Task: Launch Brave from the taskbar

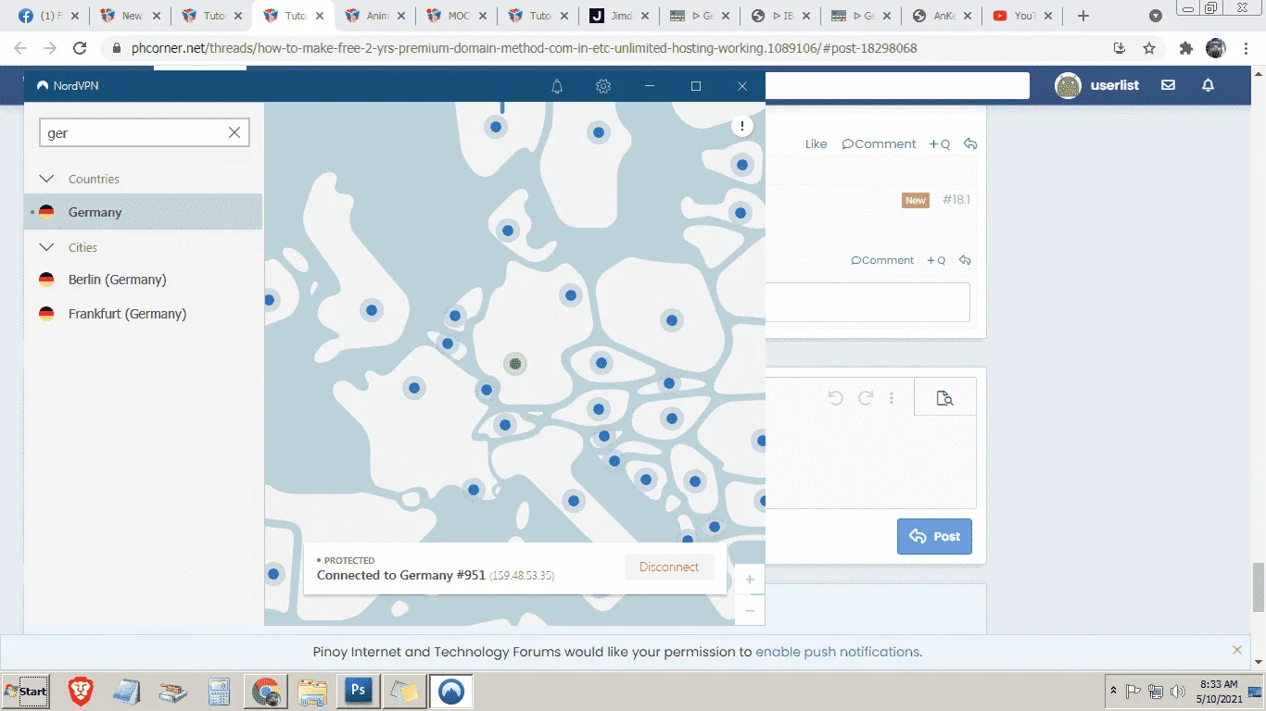Action: 81,691
